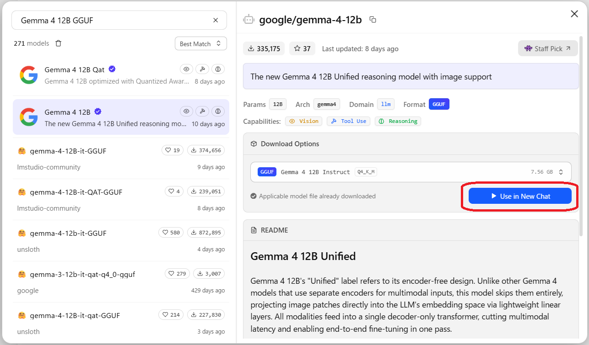Clear the search box text
Image resolution: width=589 pixels, height=345 pixels.
pyautogui.click(x=216, y=20)
